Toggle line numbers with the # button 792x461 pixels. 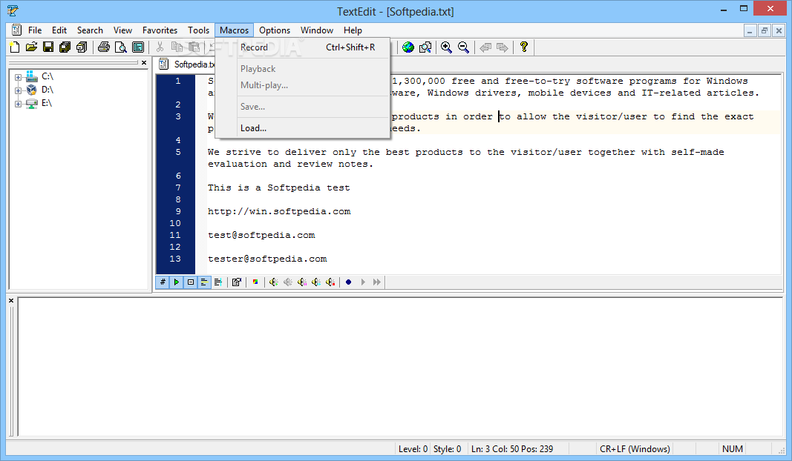(163, 282)
